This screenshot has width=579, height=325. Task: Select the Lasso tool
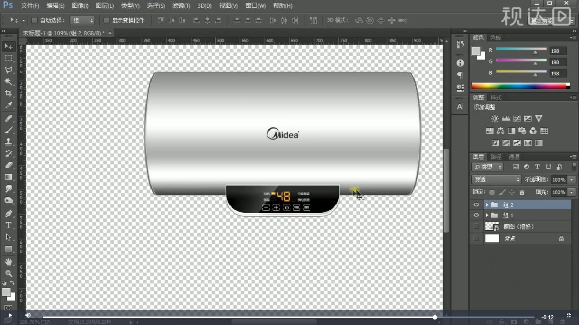coord(8,70)
